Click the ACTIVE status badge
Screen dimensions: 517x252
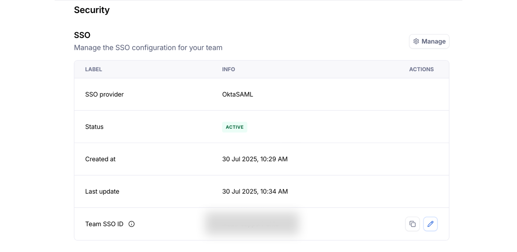(x=235, y=127)
